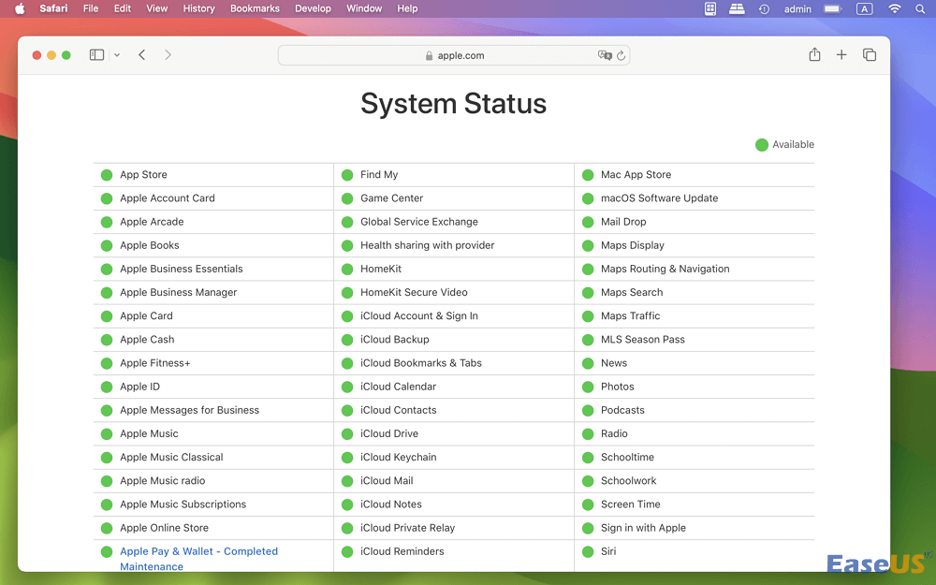Toggle the Safari sidebar
Screen dimensions: 936x585
tap(96, 55)
